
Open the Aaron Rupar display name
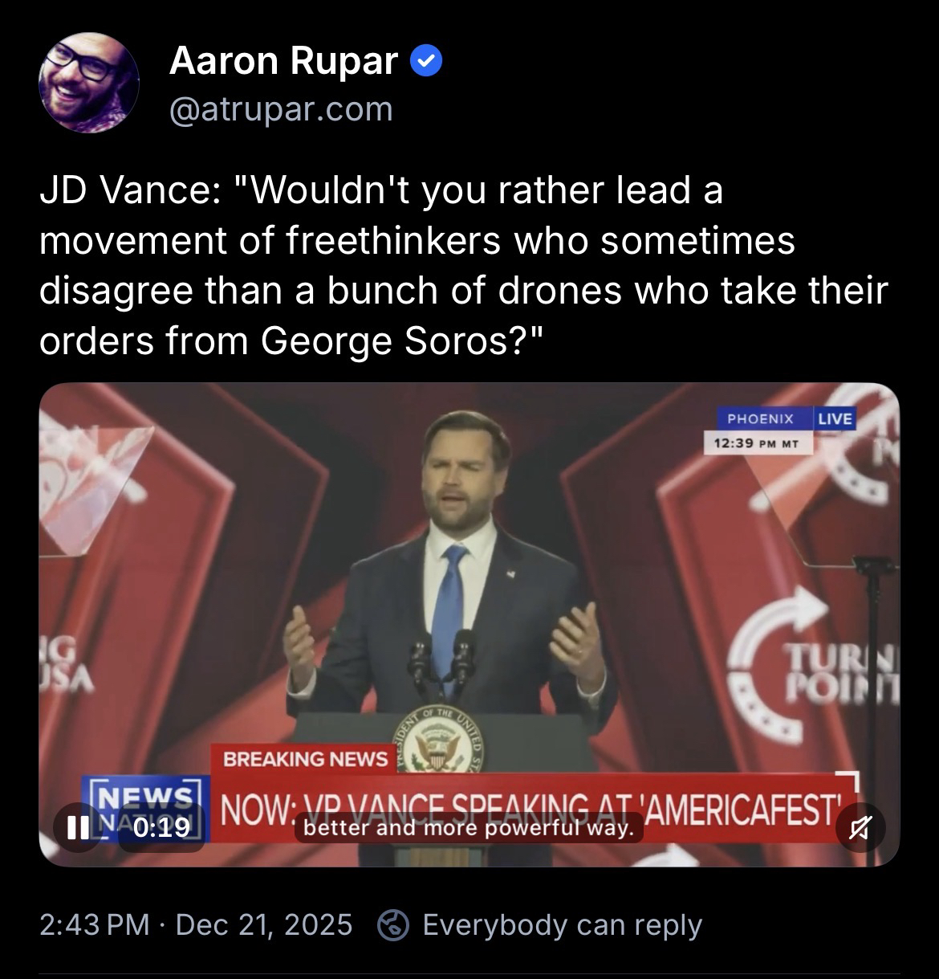click(283, 62)
